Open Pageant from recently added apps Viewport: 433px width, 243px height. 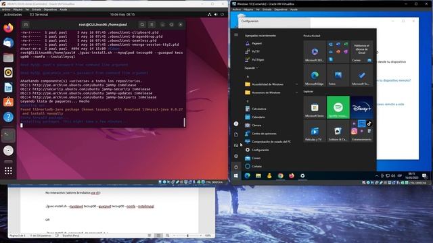tap(271, 43)
